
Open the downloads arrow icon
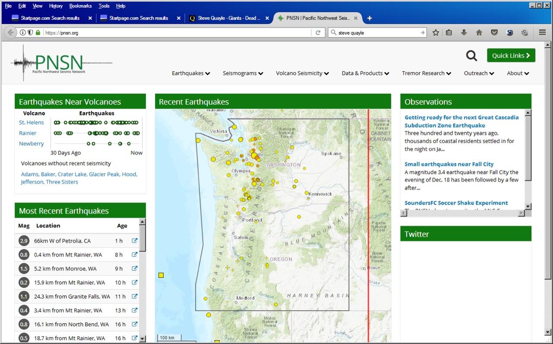(x=464, y=32)
